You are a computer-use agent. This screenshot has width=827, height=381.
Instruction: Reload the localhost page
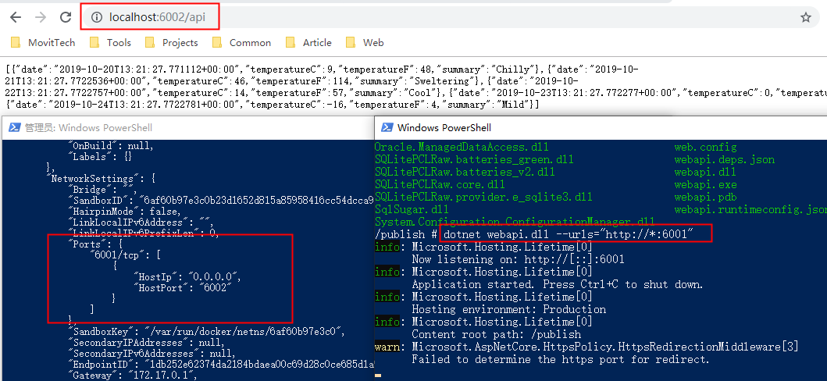[x=66, y=17]
